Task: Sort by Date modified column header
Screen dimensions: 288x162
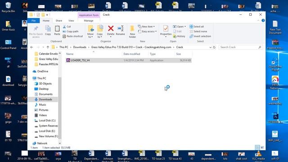Action: (132, 54)
